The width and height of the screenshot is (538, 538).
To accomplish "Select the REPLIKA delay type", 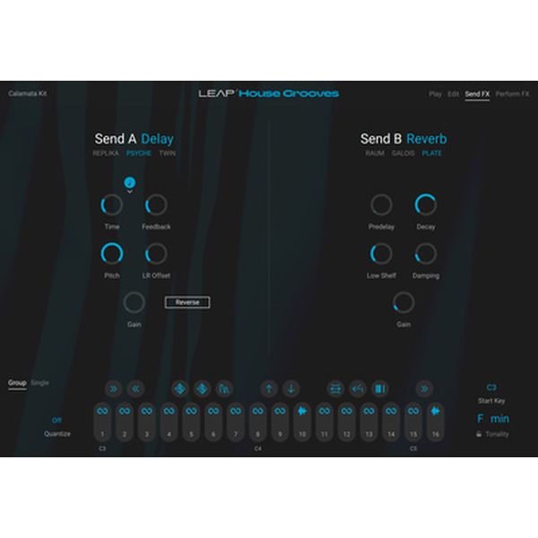I will click(106, 153).
